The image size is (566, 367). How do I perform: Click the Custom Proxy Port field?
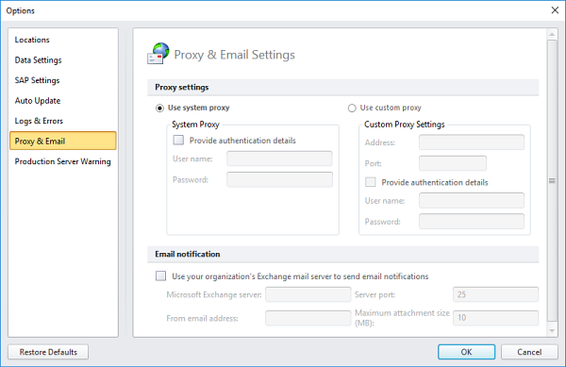[x=453, y=163]
